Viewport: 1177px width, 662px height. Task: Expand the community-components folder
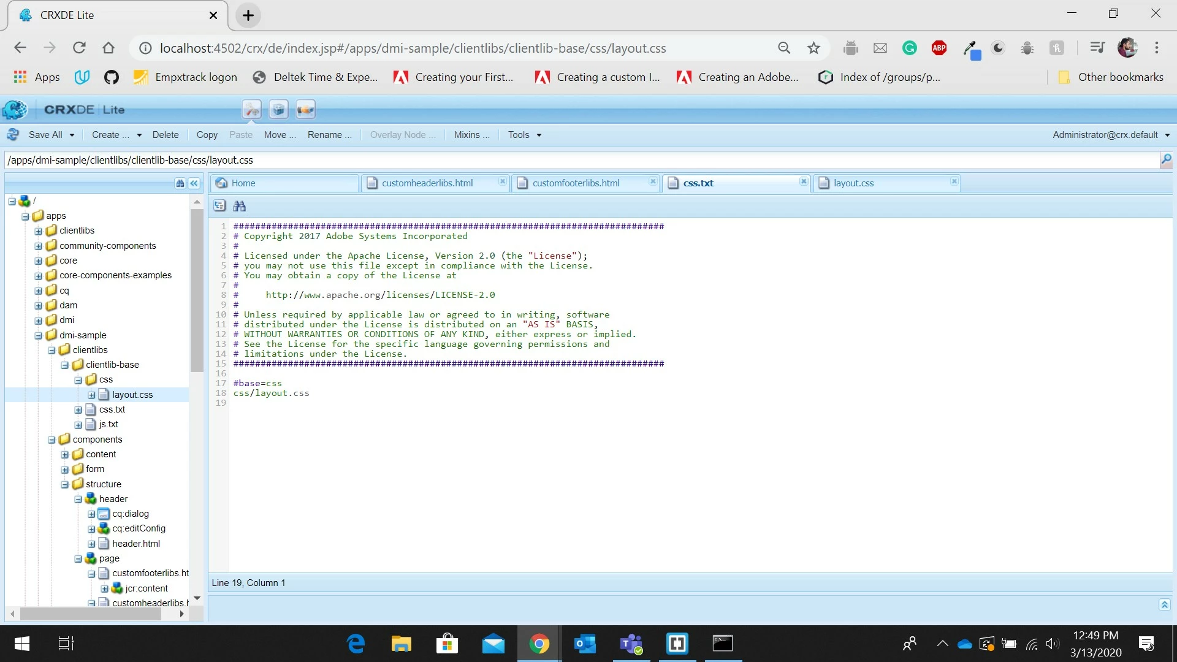coord(39,246)
